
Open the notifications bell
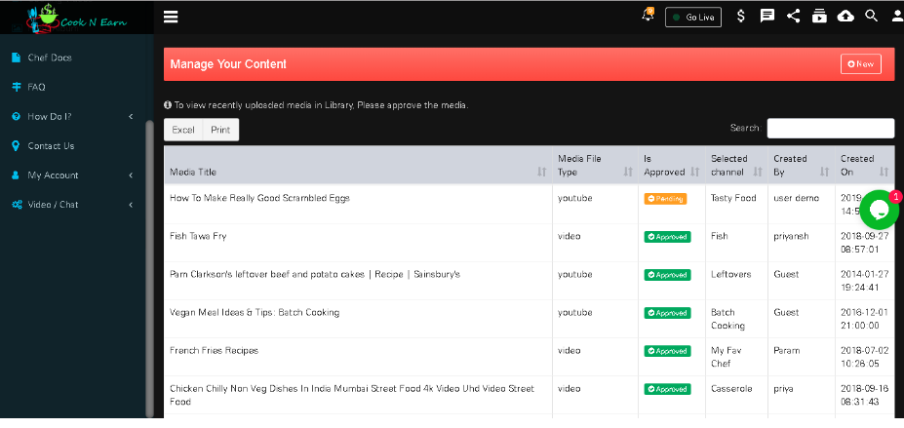click(x=649, y=15)
